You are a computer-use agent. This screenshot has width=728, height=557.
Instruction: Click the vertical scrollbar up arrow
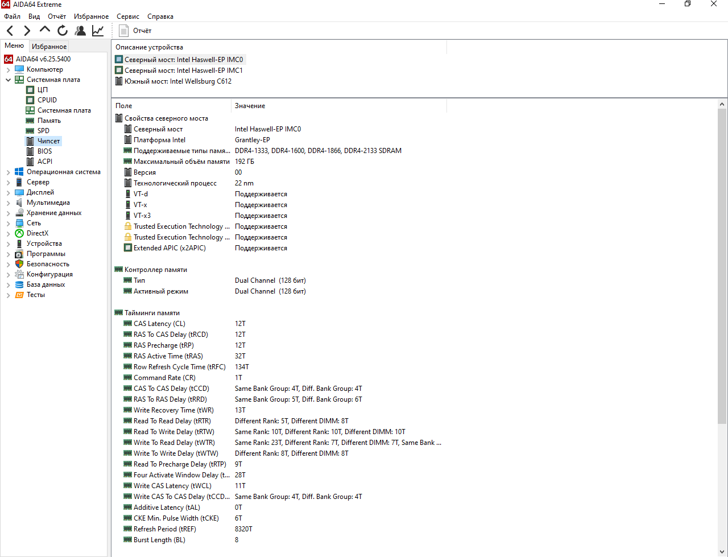click(722, 104)
